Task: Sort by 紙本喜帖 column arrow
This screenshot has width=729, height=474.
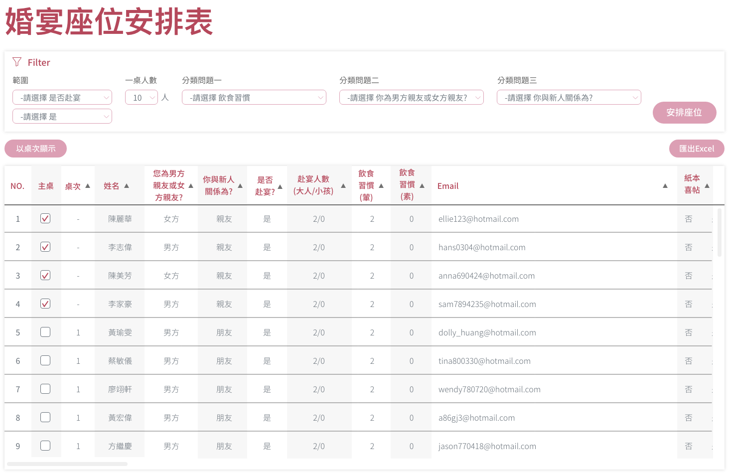Action: 707,186
